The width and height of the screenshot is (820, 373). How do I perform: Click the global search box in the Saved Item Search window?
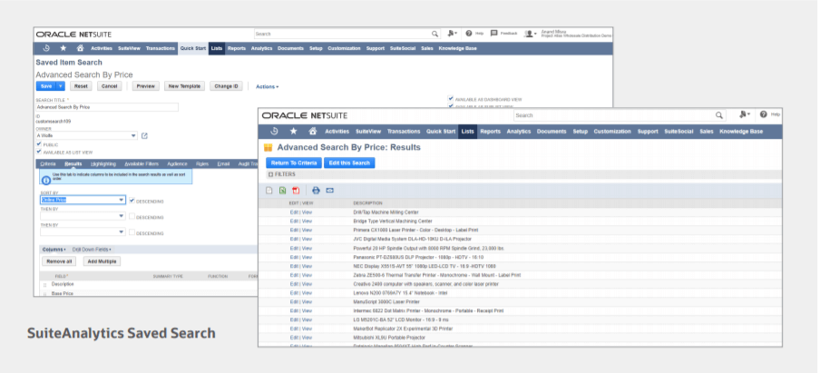click(347, 34)
